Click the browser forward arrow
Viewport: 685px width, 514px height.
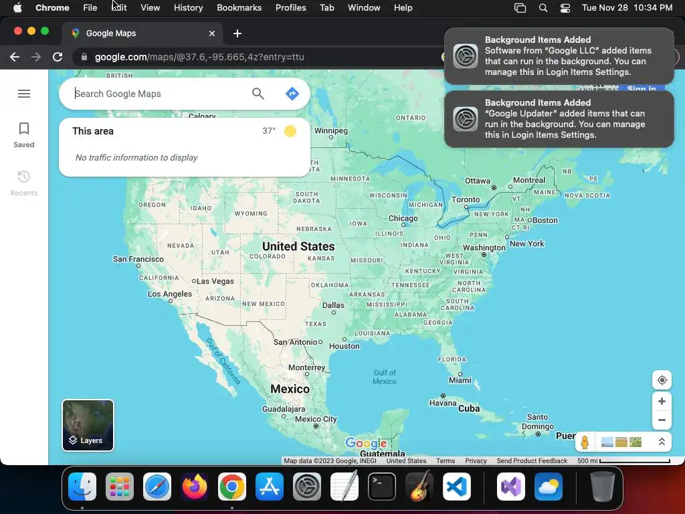[36, 57]
